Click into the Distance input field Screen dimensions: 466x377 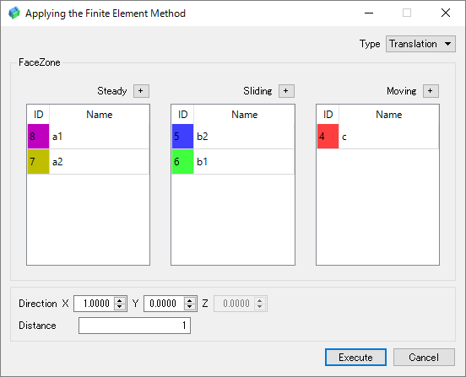134,326
